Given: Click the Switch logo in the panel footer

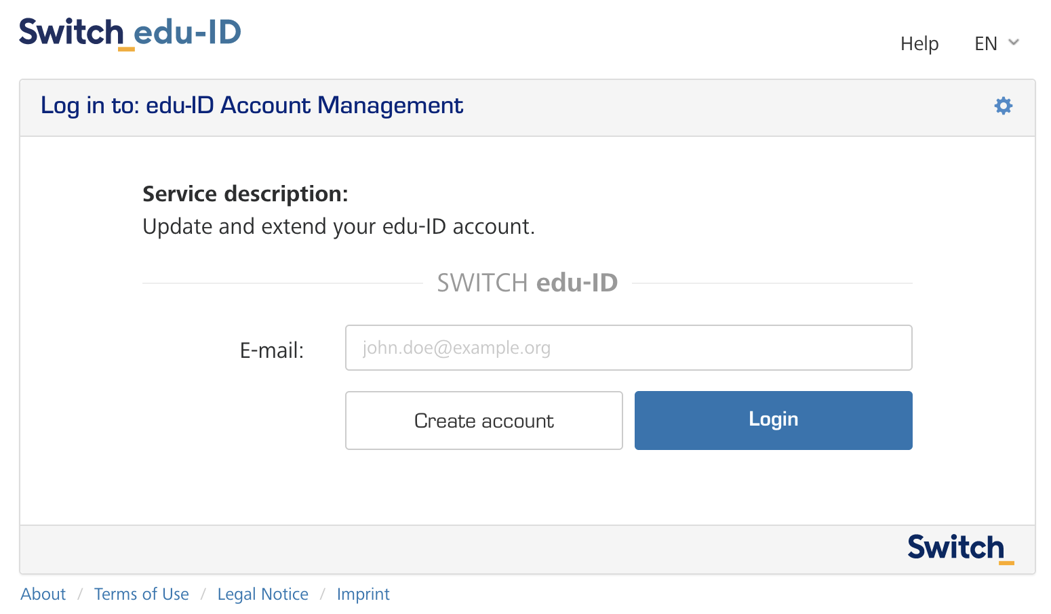Looking at the screenshot, I should [x=959, y=548].
